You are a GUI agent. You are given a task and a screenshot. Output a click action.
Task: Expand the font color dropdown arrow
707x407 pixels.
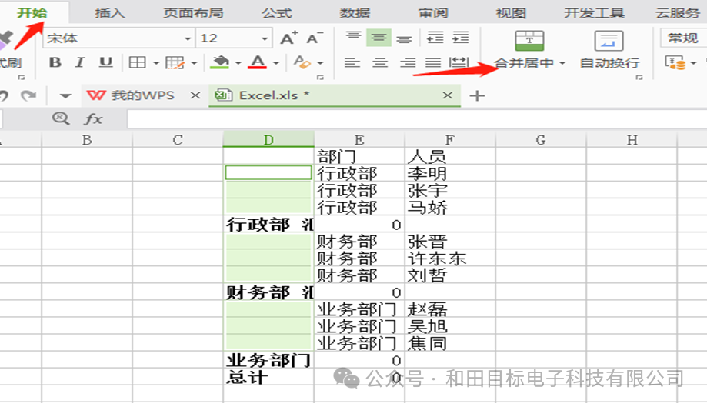(x=276, y=62)
